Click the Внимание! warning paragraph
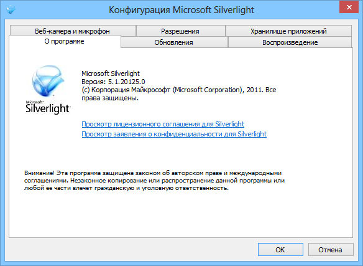Screen dimensions: 363x266 coord(154,181)
